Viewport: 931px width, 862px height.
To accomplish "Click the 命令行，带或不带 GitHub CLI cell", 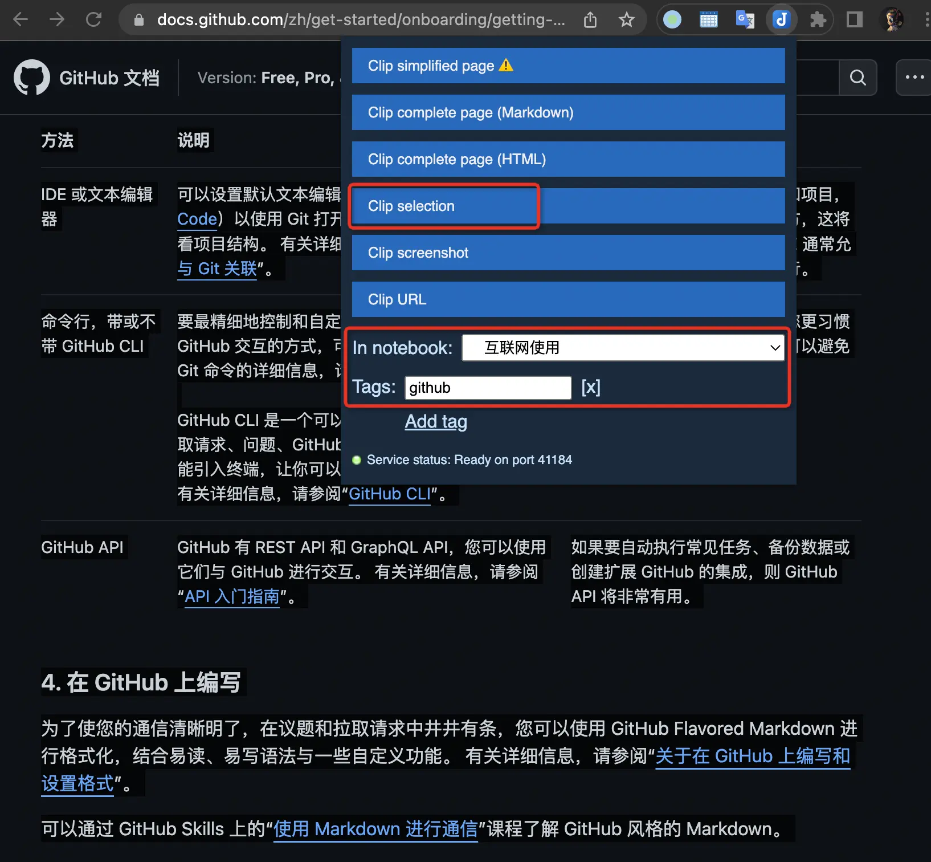I will [x=98, y=334].
